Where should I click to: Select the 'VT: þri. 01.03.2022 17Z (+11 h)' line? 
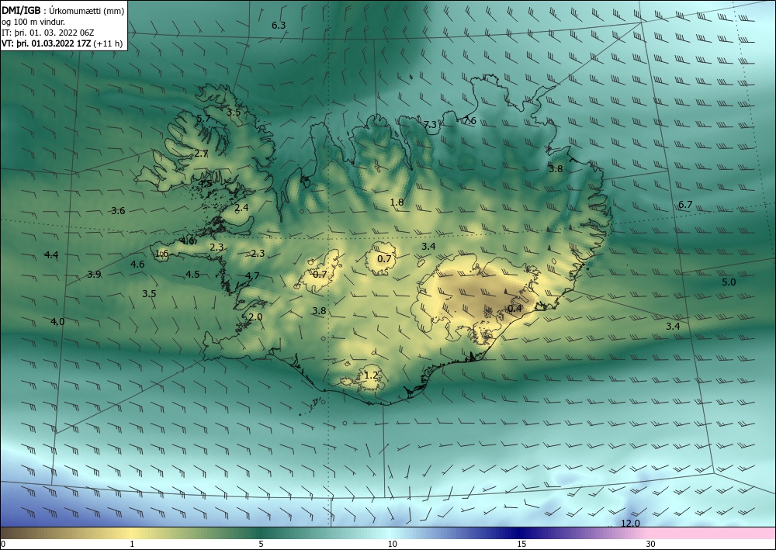point(62,43)
